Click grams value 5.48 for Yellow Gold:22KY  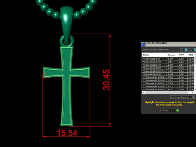(x=170, y=74)
